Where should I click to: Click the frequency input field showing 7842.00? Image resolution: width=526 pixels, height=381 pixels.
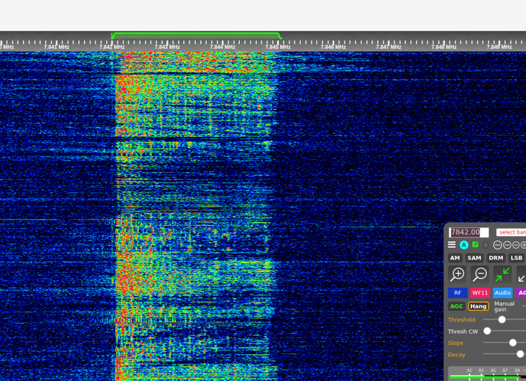coord(469,232)
